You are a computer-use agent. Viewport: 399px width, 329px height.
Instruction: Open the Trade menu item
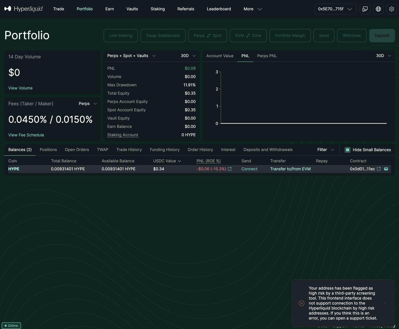pos(59,9)
